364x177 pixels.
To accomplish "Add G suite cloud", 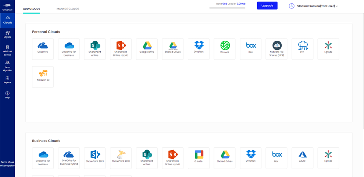I will 199,158.
